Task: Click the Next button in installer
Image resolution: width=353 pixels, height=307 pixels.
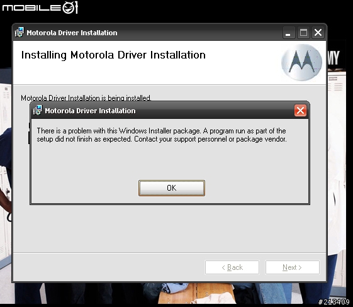Action: [293, 267]
